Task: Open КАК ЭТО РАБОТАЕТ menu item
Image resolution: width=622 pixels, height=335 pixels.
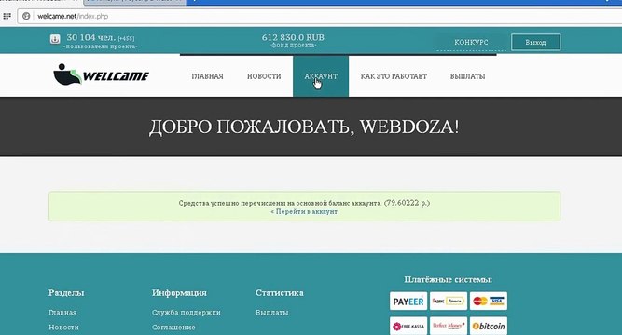Action: [394, 76]
